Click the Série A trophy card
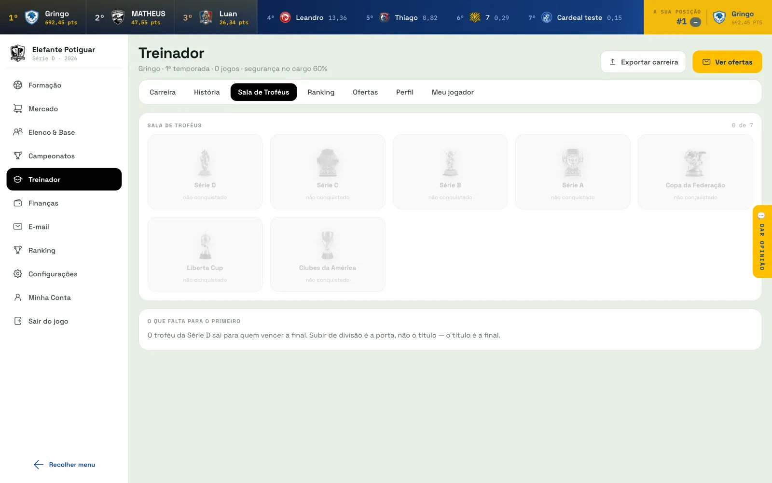772x483 pixels. click(x=573, y=171)
